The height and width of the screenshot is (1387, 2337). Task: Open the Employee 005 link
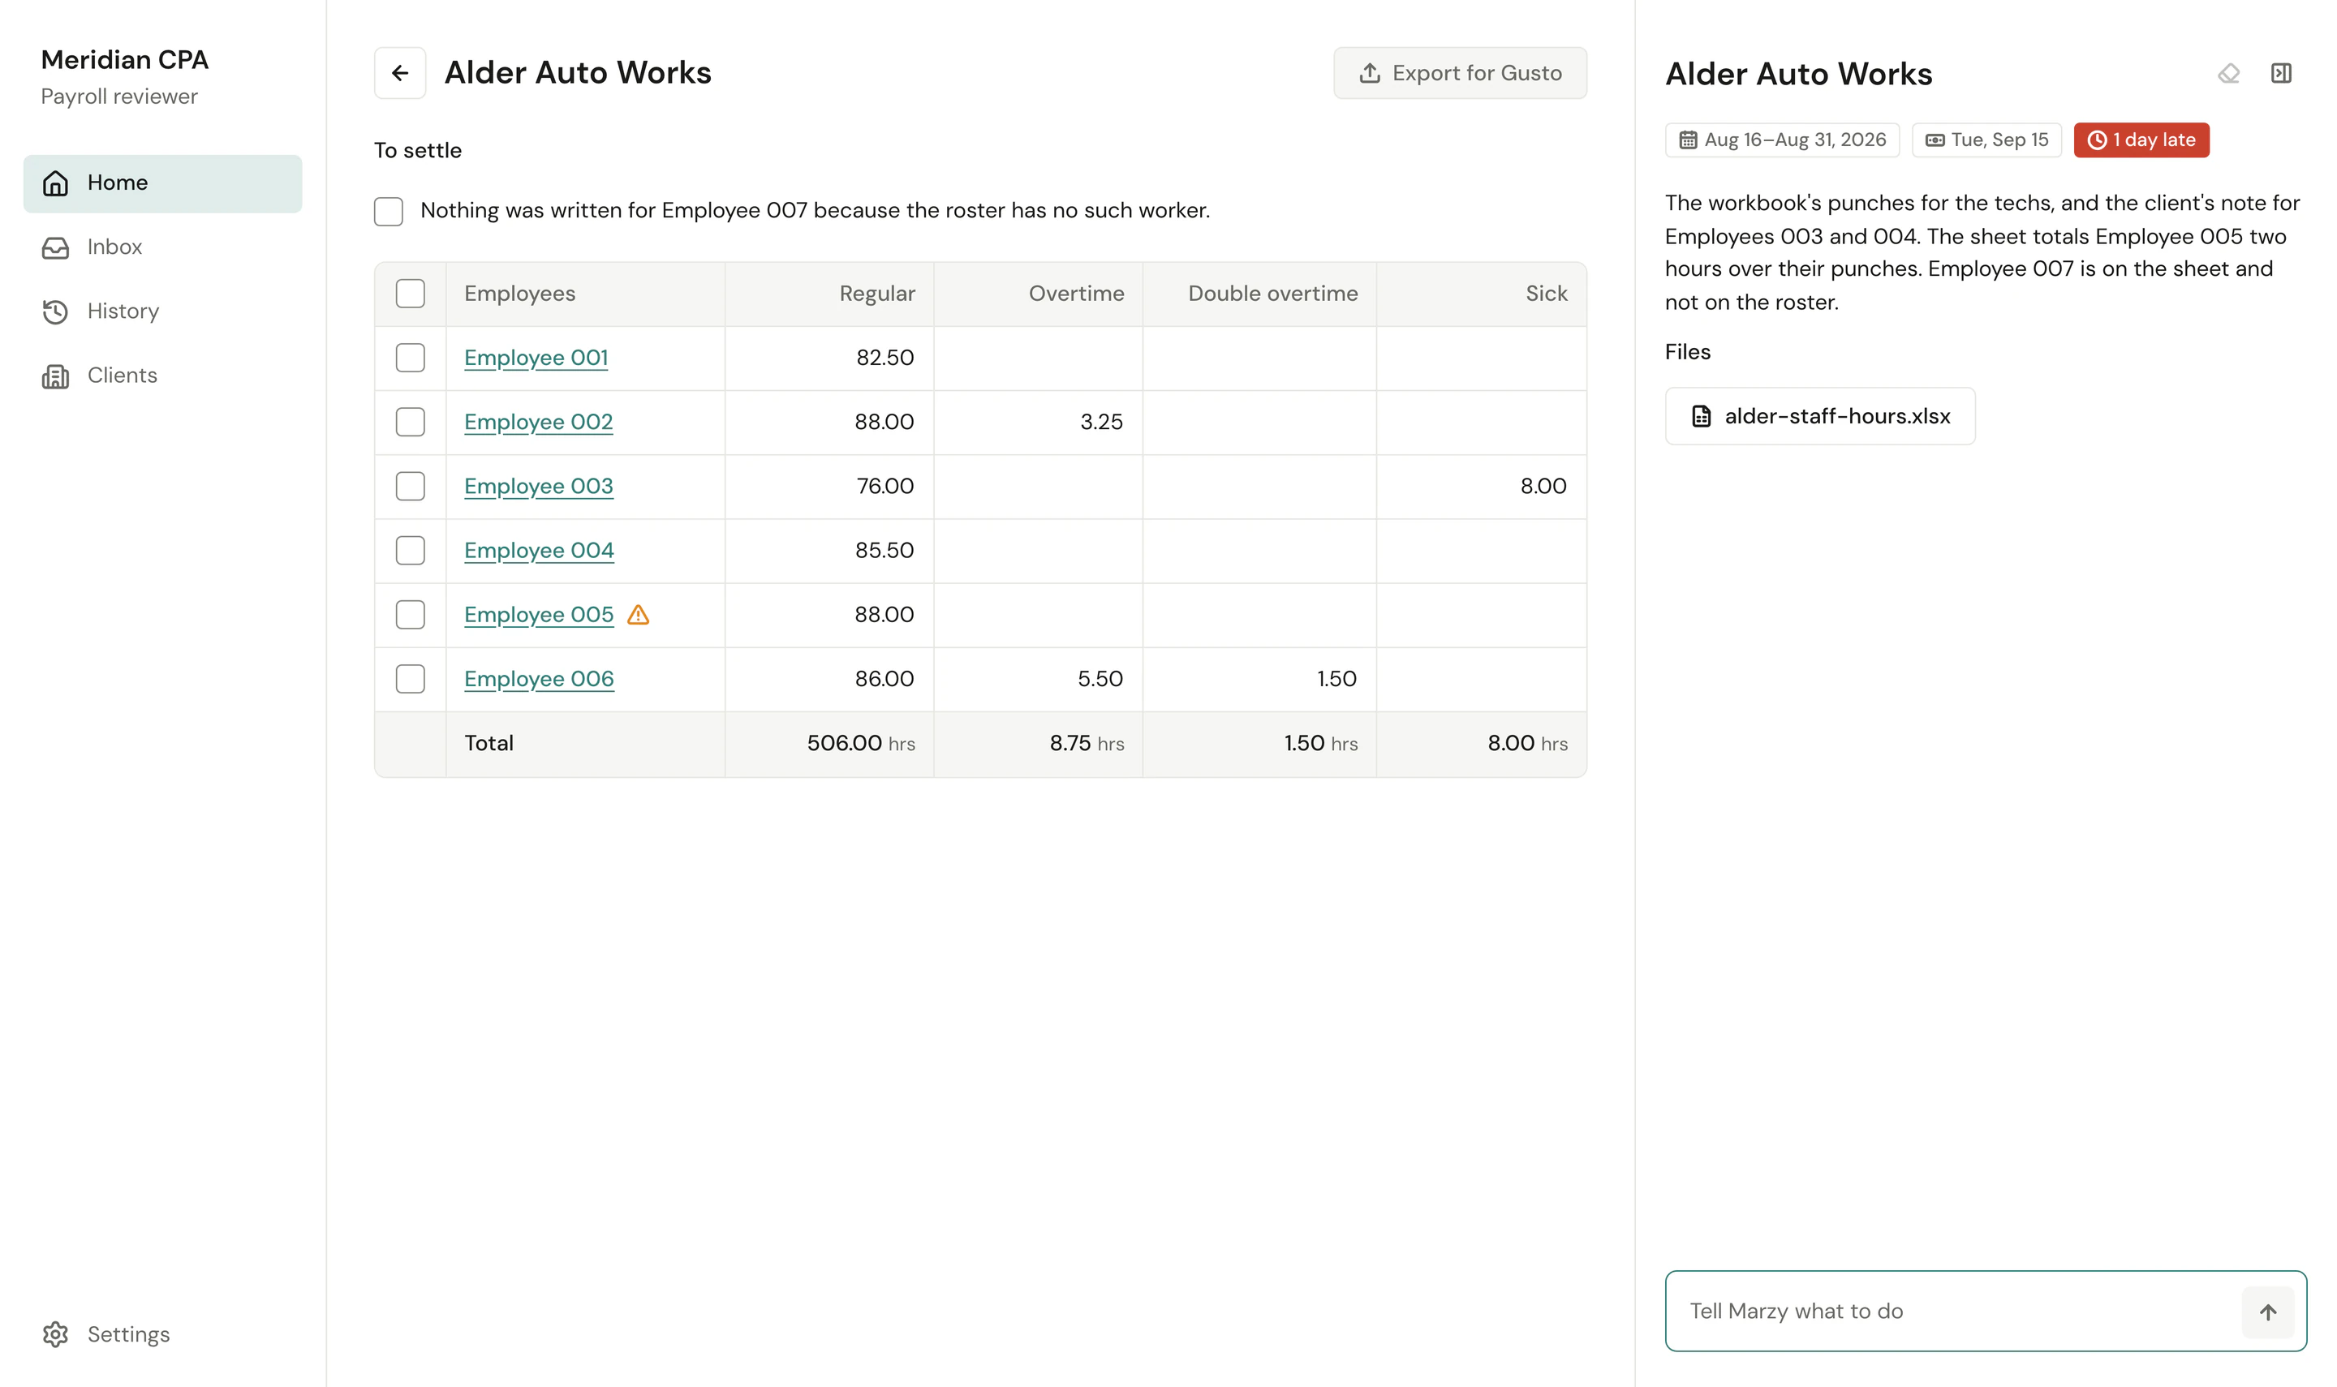pyautogui.click(x=540, y=615)
